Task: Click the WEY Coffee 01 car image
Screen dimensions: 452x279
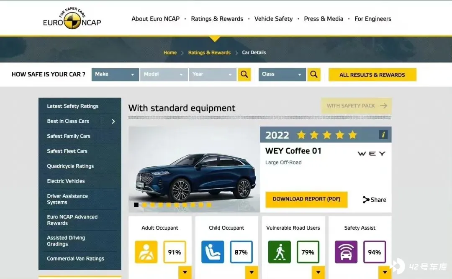Action: [194, 170]
